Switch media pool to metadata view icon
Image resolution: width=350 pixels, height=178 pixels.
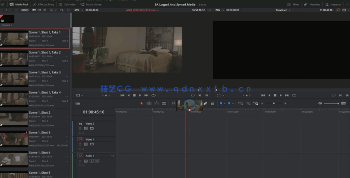34,10
